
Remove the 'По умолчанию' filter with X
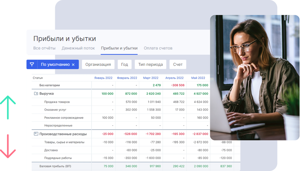(73, 65)
